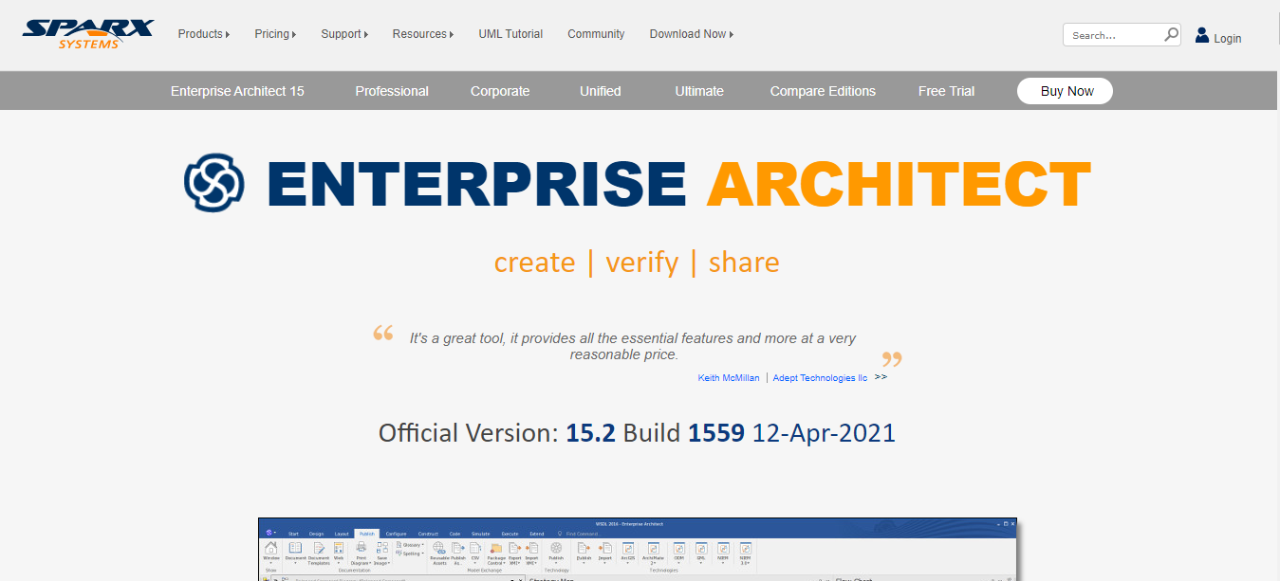Open the Pricing dropdown menu
The height and width of the screenshot is (581, 1280).
tap(275, 34)
